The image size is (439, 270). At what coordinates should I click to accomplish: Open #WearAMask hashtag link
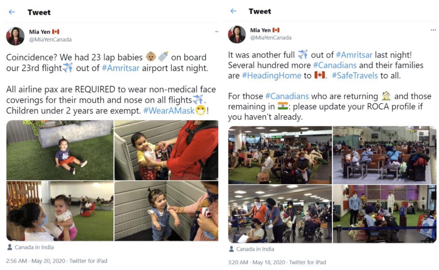[x=168, y=111]
